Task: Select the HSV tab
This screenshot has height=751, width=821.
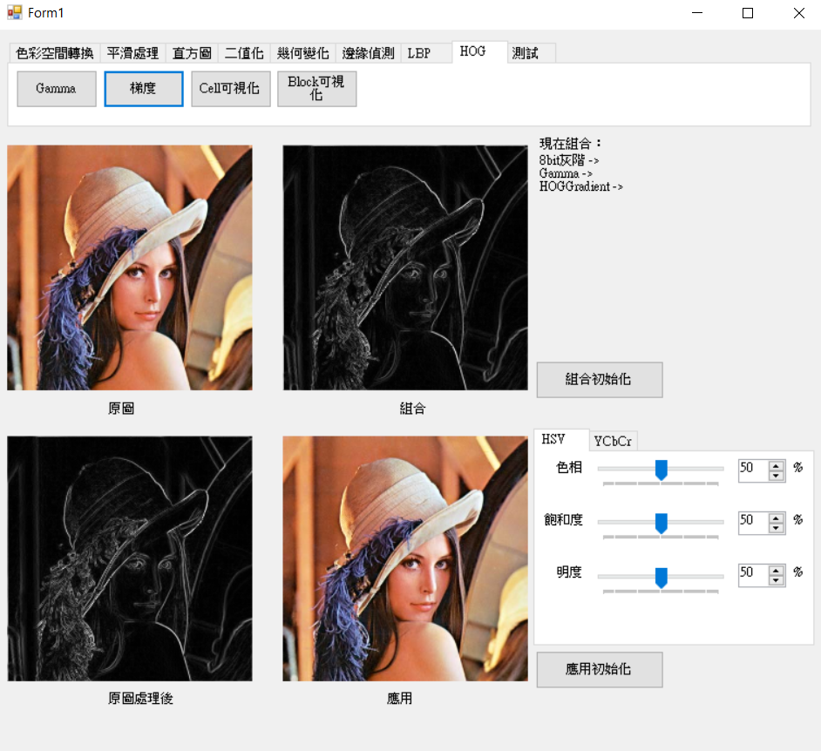Action: 560,440
